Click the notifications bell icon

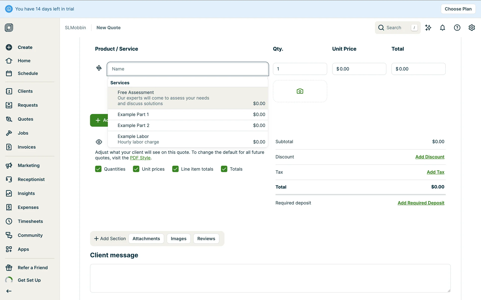tap(442, 28)
